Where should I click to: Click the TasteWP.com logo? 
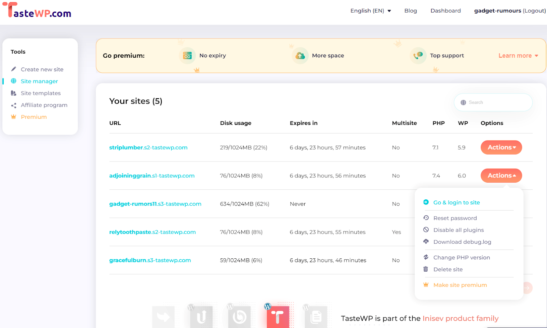pyautogui.click(x=37, y=10)
